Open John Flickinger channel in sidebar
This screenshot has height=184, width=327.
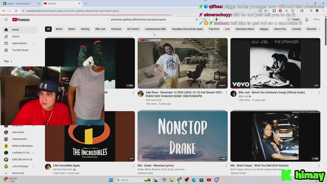(x=20, y=166)
